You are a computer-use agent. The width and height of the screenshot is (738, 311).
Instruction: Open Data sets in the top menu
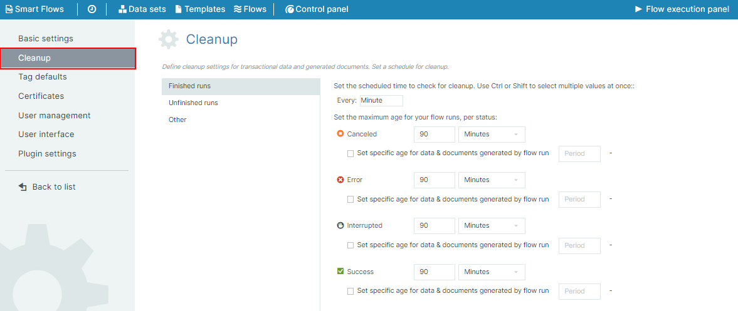(x=142, y=9)
